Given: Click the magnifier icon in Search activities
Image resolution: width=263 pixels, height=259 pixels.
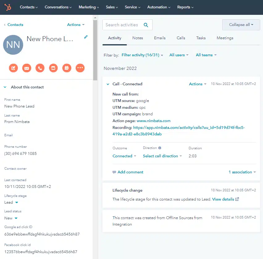Looking at the screenshot, I should pyautogui.click(x=146, y=25).
